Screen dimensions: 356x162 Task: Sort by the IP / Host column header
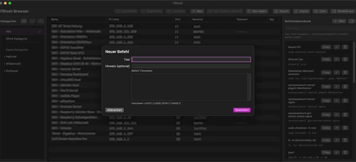tap(114, 19)
